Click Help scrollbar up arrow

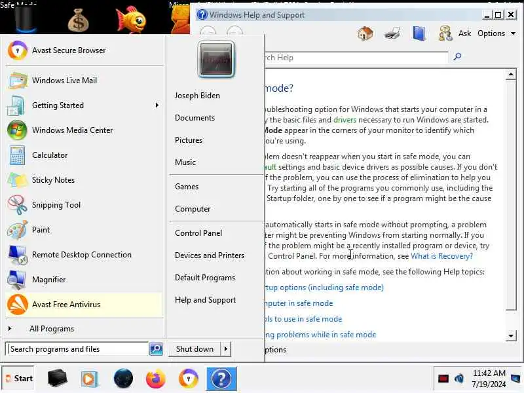pyautogui.click(x=511, y=75)
